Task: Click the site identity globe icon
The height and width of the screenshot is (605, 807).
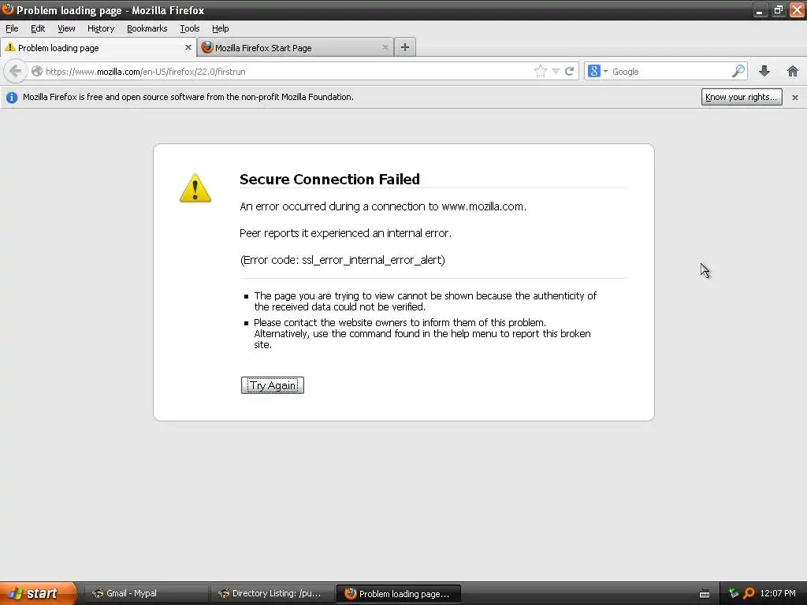Action: tap(36, 71)
